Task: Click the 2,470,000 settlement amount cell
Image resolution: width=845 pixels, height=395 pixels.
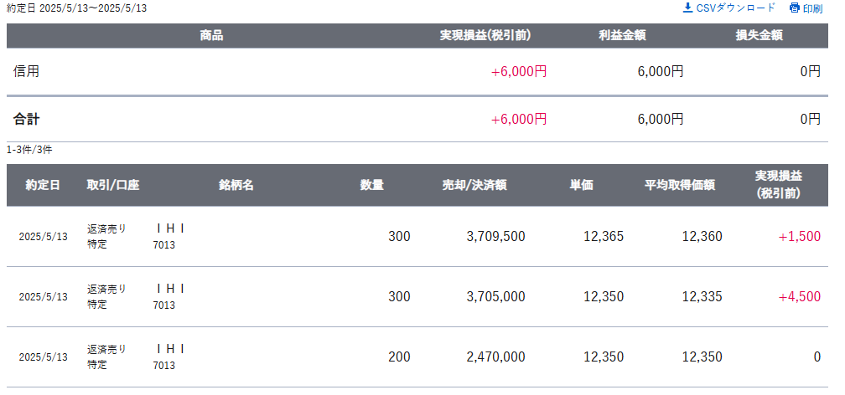Action: (495, 357)
